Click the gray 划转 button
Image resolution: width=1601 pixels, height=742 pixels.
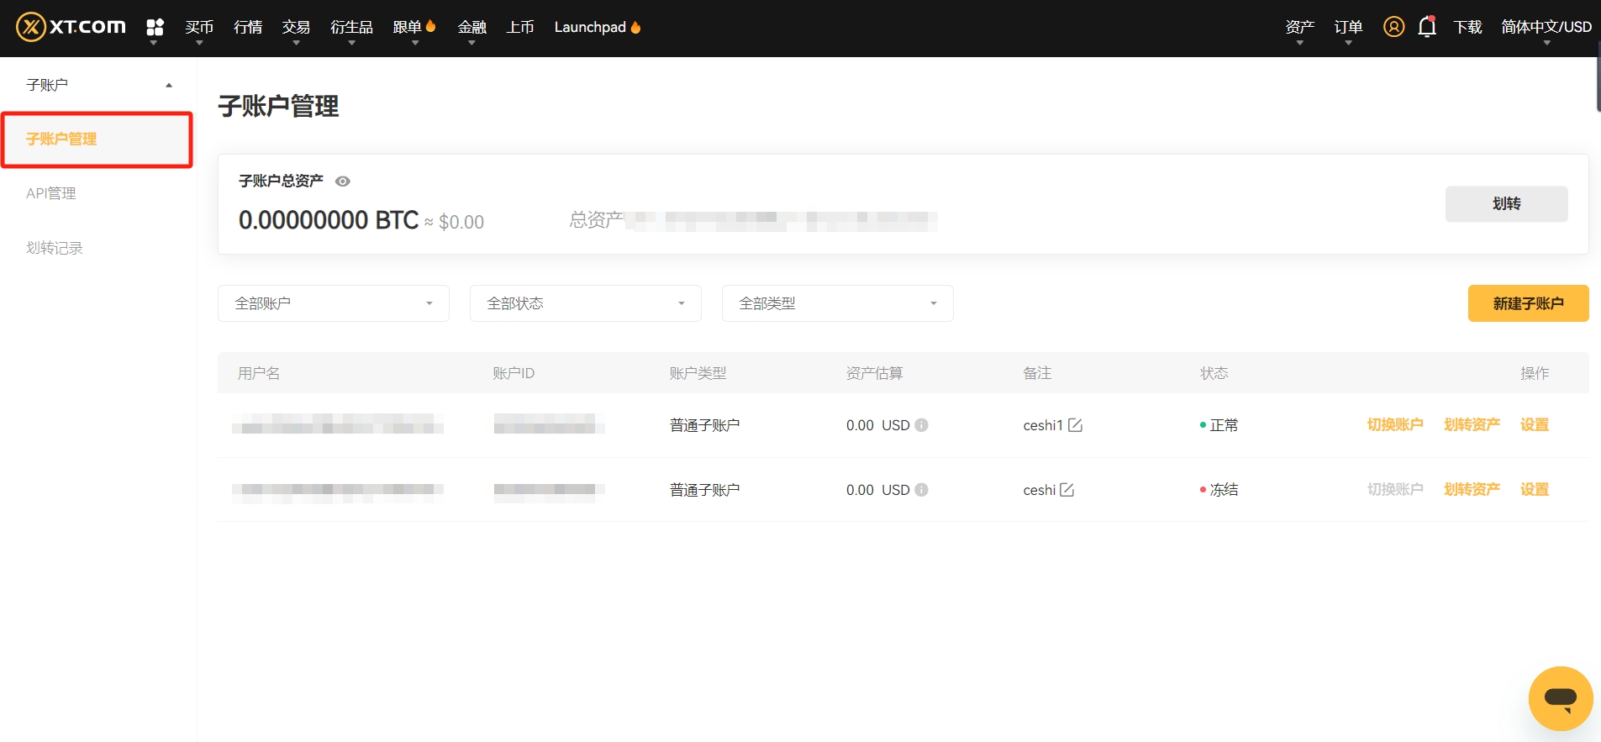point(1506,204)
